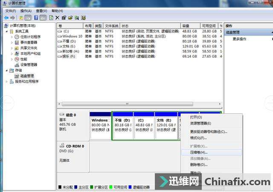Viewport: 273px width, 192px height.
Task: Click the 可用空间 column header
Action: click(x=209, y=26)
